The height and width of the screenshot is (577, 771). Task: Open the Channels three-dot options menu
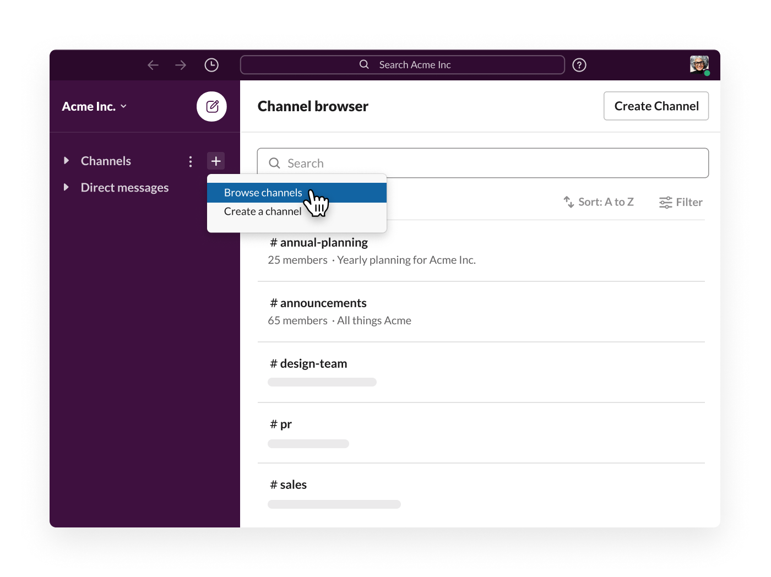pyautogui.click(x=191, y=161)
